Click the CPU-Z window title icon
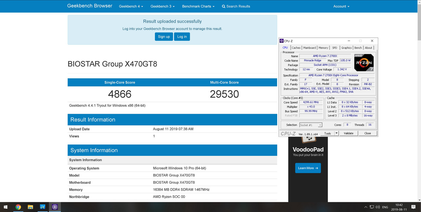 [282, 41]
